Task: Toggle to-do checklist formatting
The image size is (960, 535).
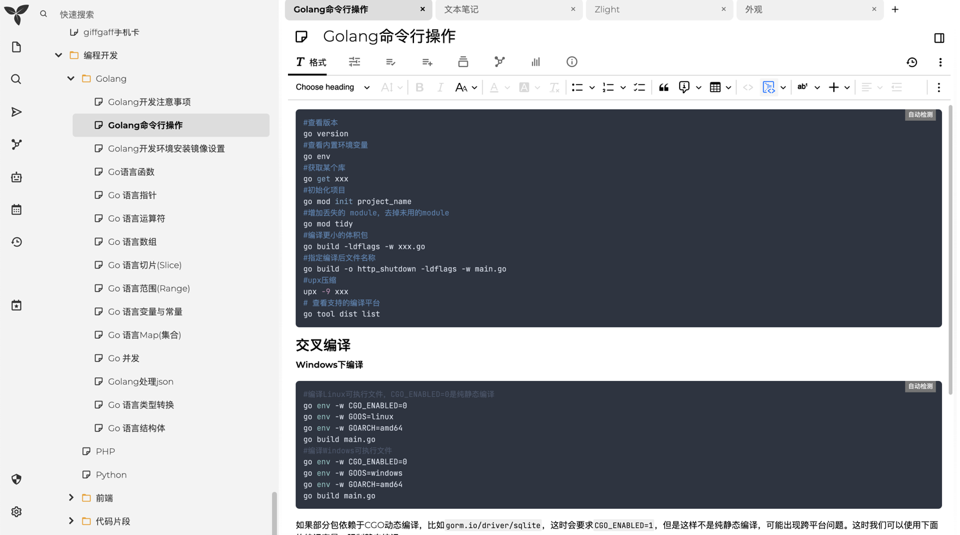Action: (639, 88)
